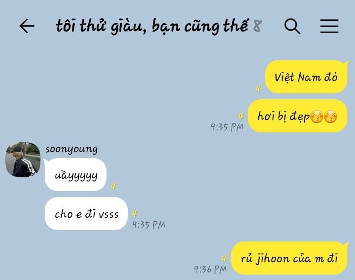Screen dimensions: 355x280
Task: Tap unread count 4 beside "Việt Nam đó"
Action: click(258, 88)
